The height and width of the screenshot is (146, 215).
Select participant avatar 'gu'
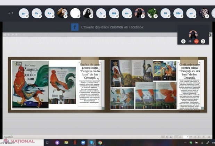24,13
